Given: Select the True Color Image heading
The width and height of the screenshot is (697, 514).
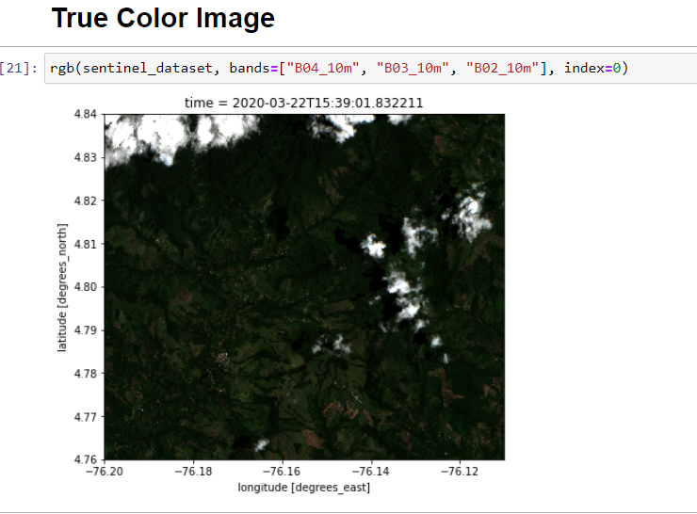Looking at the screenshot, I should coord(163,18).
